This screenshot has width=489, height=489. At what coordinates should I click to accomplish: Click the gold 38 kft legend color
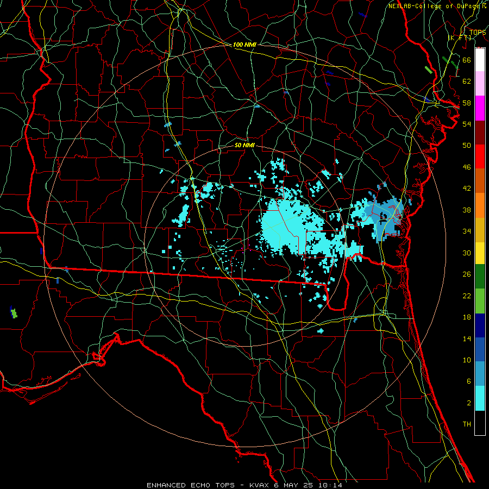480,230
